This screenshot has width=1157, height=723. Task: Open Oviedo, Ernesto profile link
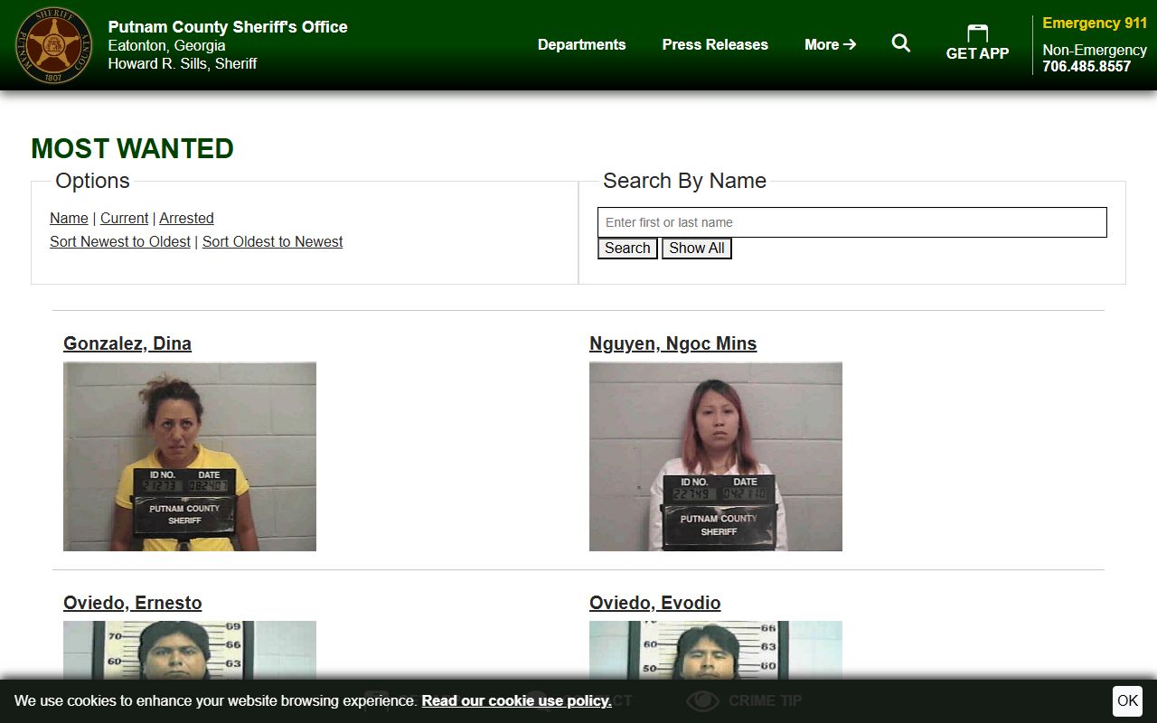tap(132, 603)
